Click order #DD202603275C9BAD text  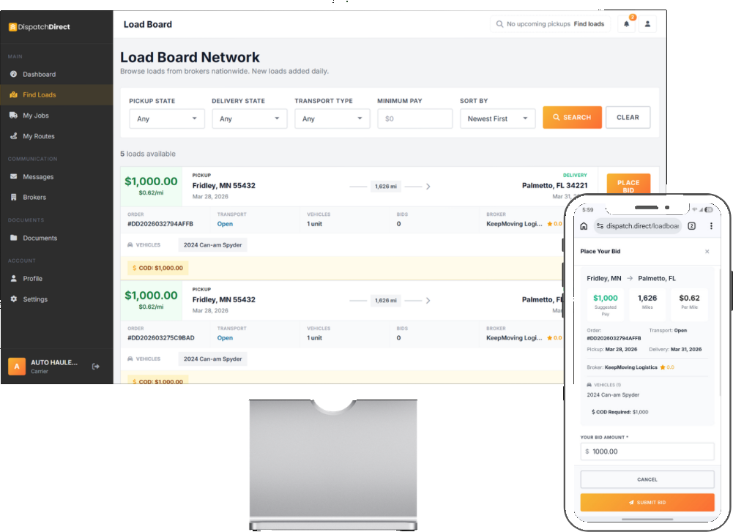pyautogui.click(x=161, y=337)
